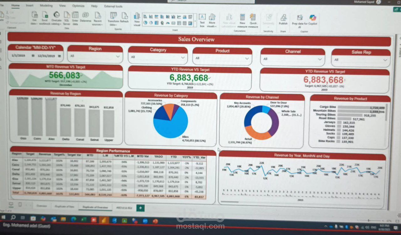Choose the SQL Server data source
The width and height of the screenshot is (401, 235).
pyautogui.click(x=67, y=18)
